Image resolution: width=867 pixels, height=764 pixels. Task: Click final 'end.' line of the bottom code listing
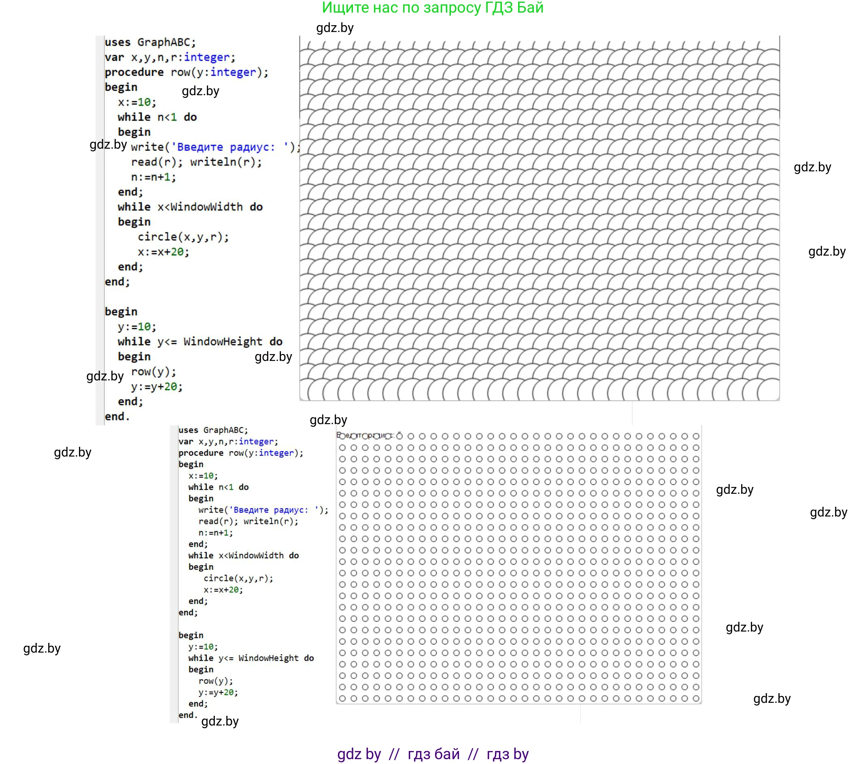pos(187,715)
